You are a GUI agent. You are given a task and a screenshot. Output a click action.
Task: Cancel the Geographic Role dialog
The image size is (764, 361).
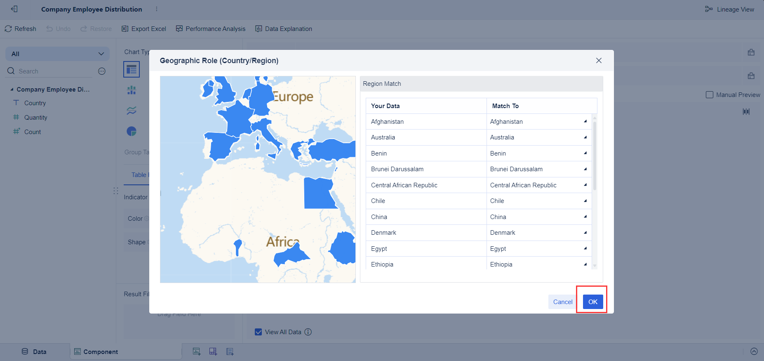562,302
